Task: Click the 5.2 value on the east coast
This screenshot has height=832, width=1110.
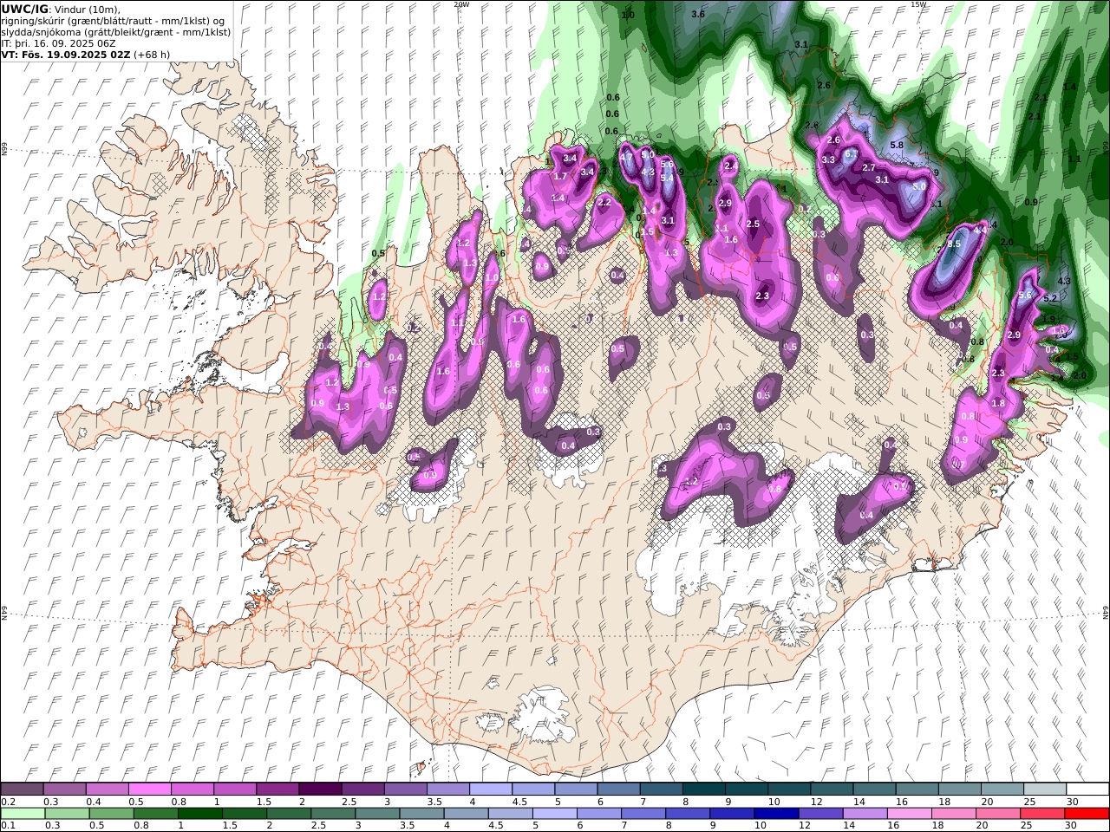Action: coord(1050,299)
